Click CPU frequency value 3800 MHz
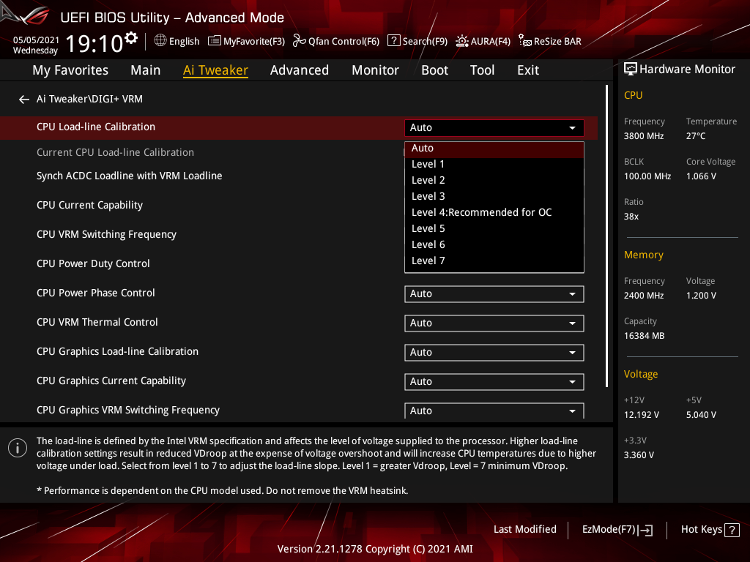This screenshot has height=562, width=750. tap(643, 136)
